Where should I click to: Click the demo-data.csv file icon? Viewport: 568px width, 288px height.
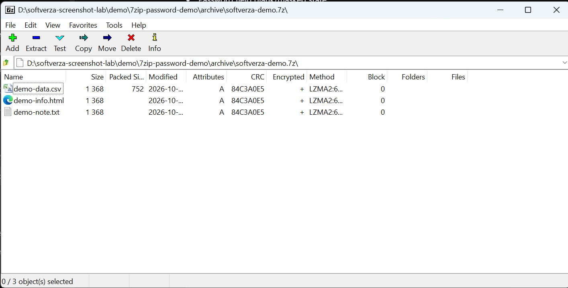(x=8, y=89)
